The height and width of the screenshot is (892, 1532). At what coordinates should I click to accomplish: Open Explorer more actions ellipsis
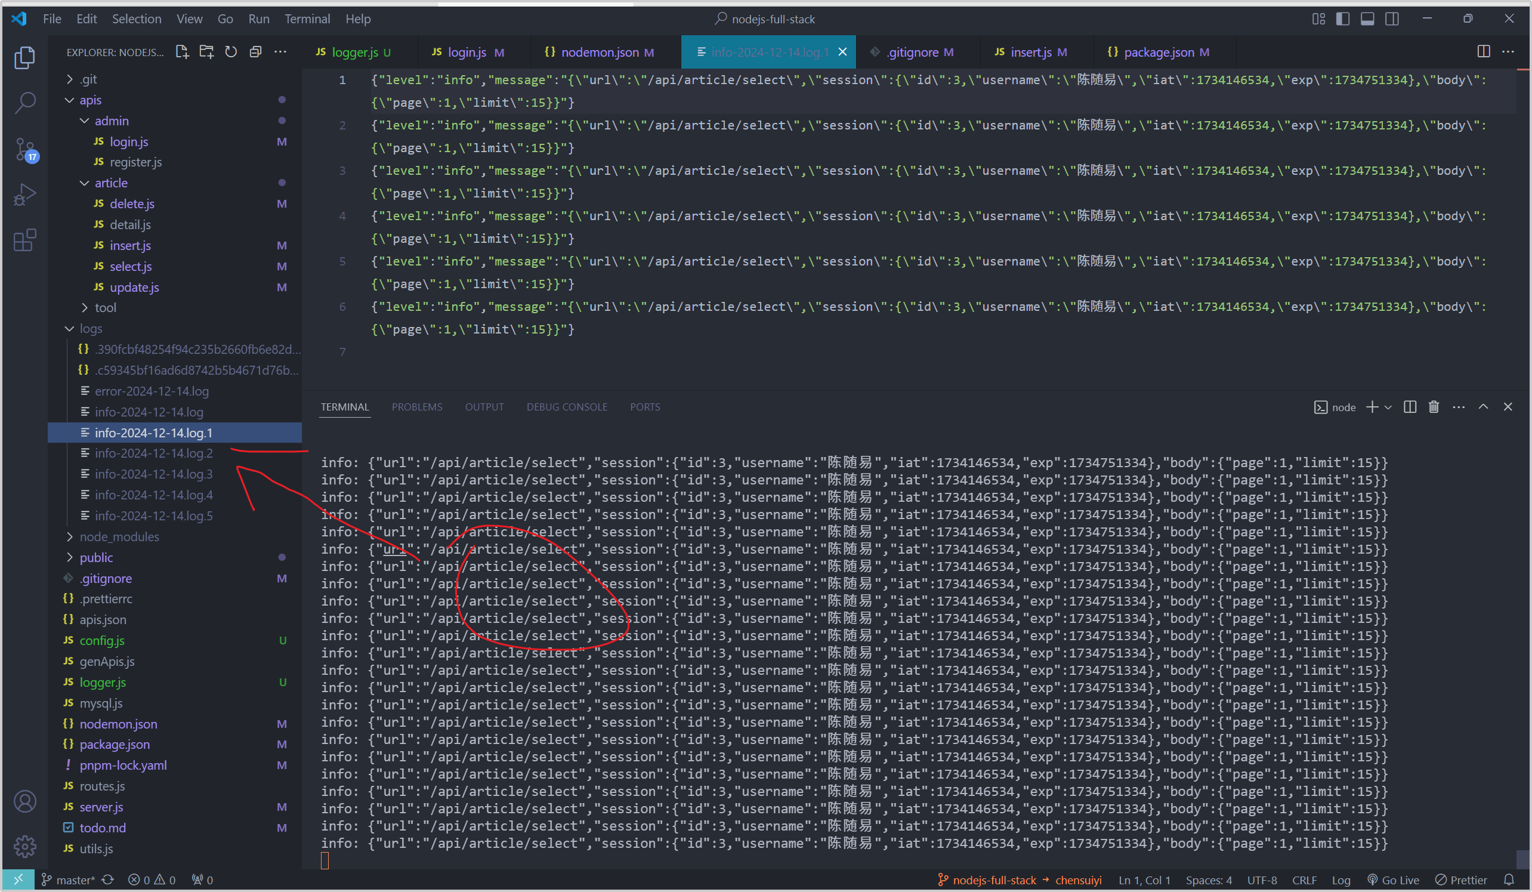(280, 52)
